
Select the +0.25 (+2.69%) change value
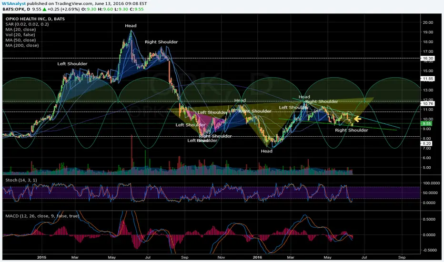(x=64, y=9)
